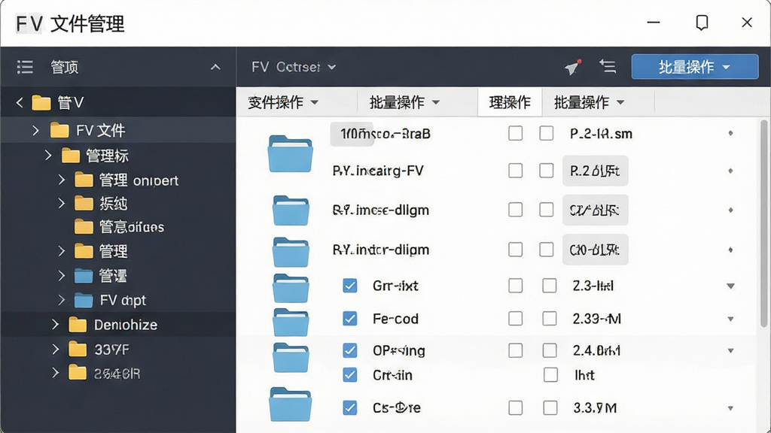Click folder icon beside Fe-cod
The height and width of the screenshot is (433, 771).
[291, 322]
